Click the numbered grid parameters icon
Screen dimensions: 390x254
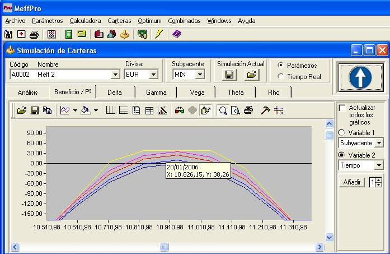51,34
